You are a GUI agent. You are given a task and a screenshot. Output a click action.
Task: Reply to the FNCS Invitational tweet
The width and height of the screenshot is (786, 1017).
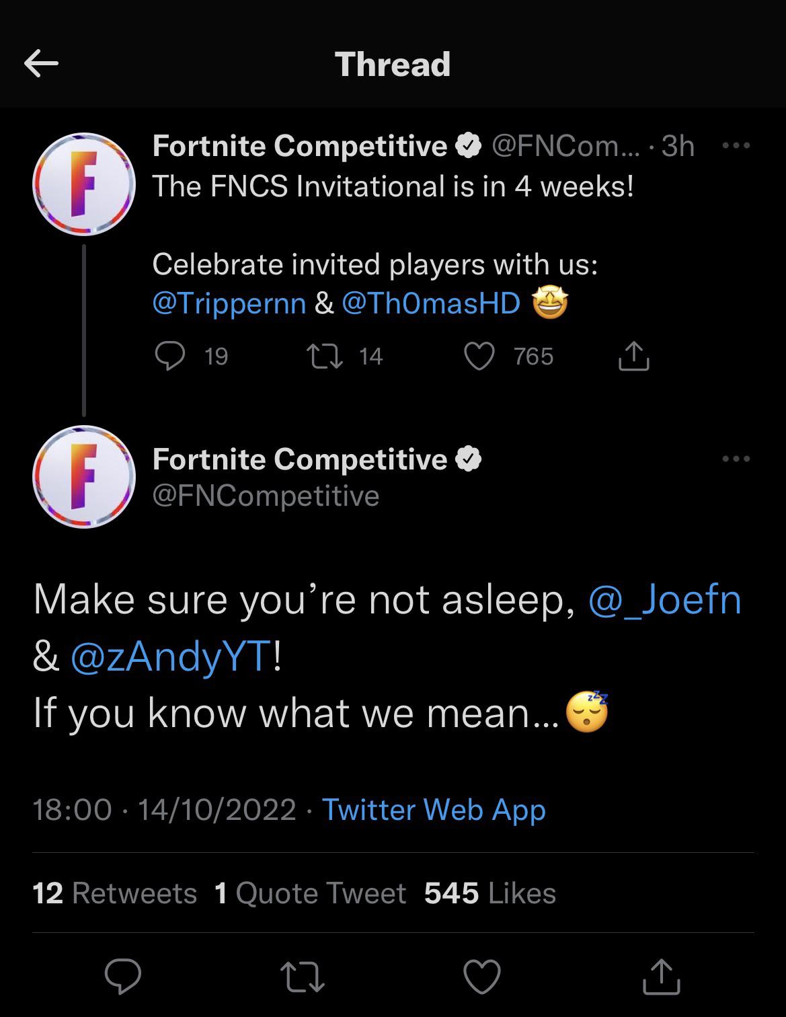pos(169,357)
